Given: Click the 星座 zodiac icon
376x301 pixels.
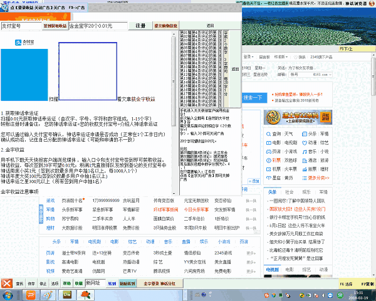Looking at the screenshot, I should click(269, 178).
